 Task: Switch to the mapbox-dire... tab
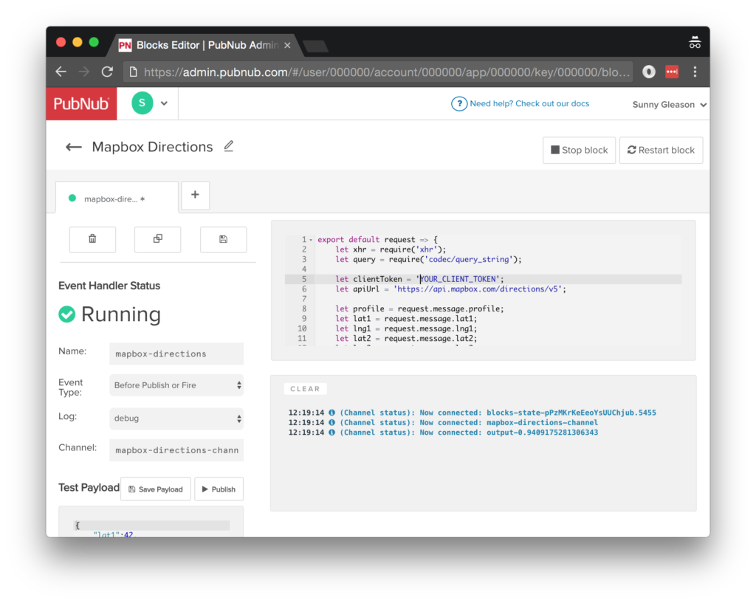tap(116, 196)
